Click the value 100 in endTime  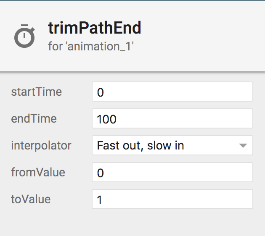[x=107, y=119]
